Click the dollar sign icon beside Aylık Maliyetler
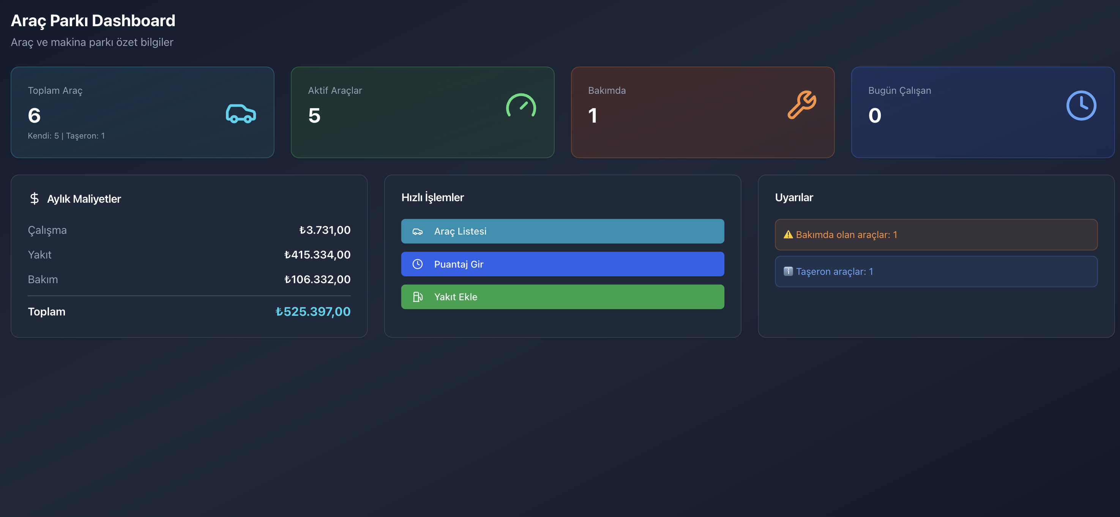Image resolution: width=1120 pixels, height=517 pixels. (34, 199)
